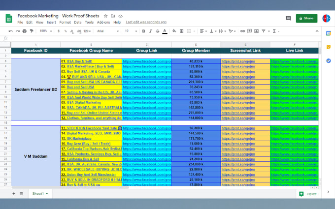Star the document
The height and width of the screenshot is (209, 335).
pos(105,16)
